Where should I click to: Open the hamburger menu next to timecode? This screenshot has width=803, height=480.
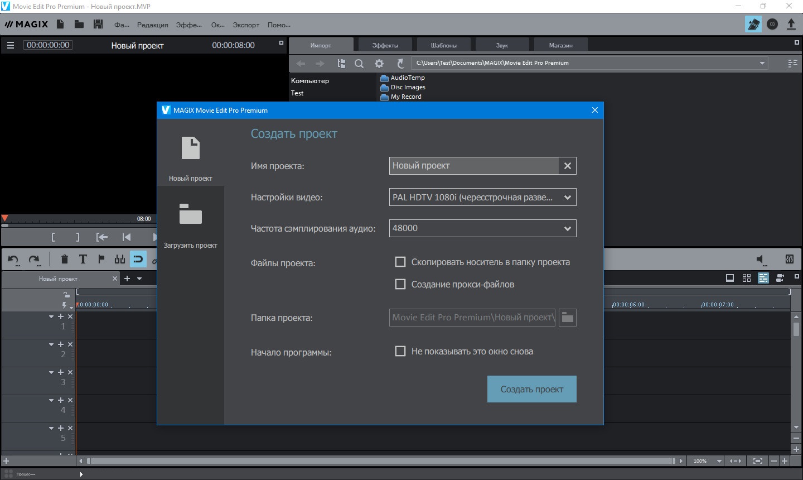tap(10, 45)
